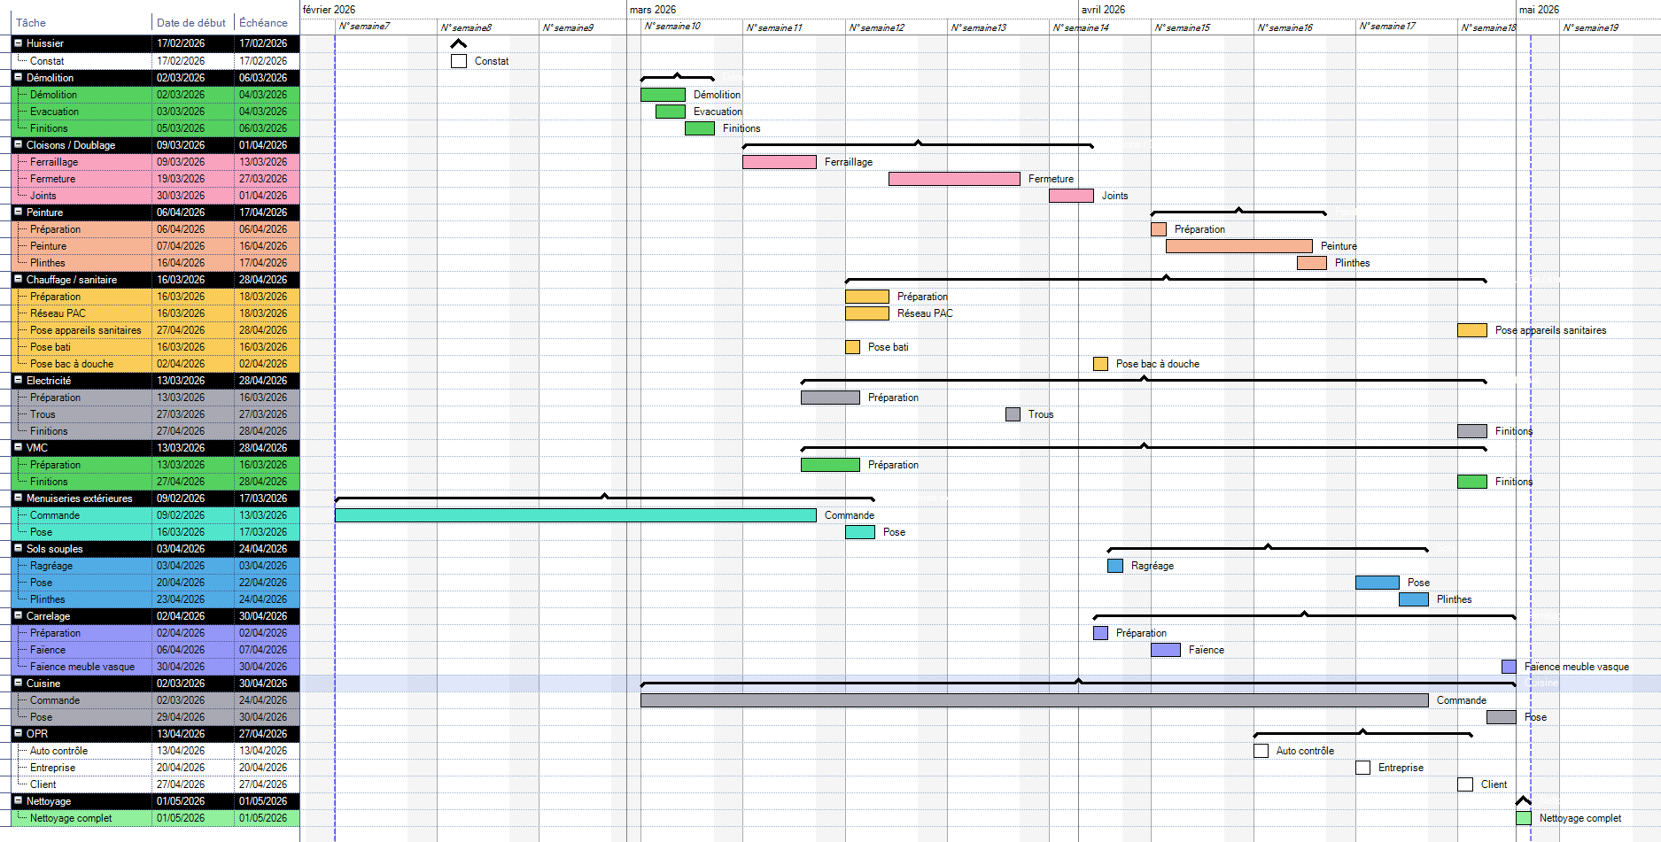This screenshot has width=1661, height=842.
Task: Click the mars 2026 month header
Action: tap(653, 10)
